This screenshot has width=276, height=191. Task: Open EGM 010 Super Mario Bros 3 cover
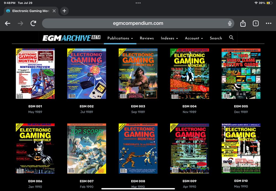tap(241, 148)
